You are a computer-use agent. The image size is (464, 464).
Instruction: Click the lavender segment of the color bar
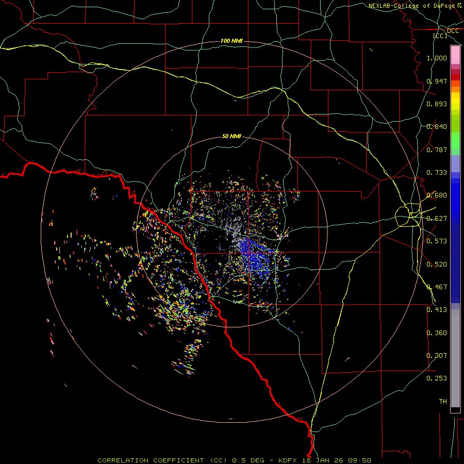[x=455, y=163]
